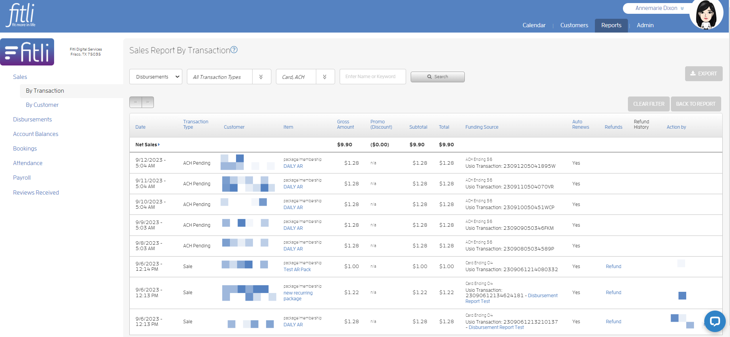730x337 pixels.
Task: Click Refund for the 12:13 PM DAILY AR sale
Action: click(x=613, y=322)
